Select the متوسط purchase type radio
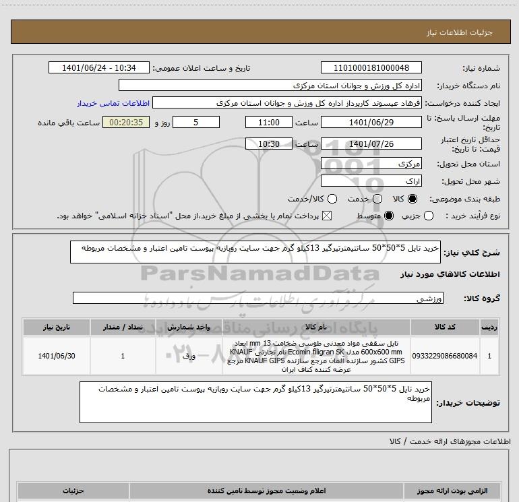Image resolution: width=519 pixels, height=502 pixels. (x=389, y=216)
